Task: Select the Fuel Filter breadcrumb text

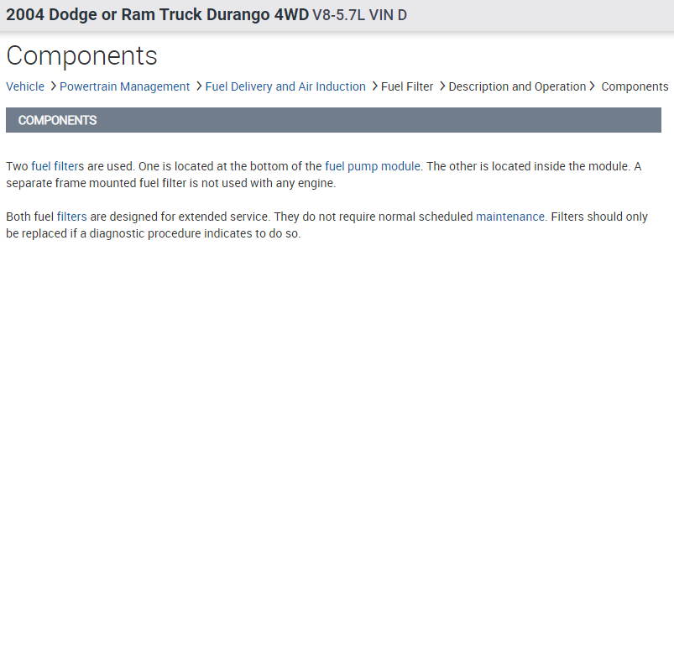Action: tap(407, 86)
